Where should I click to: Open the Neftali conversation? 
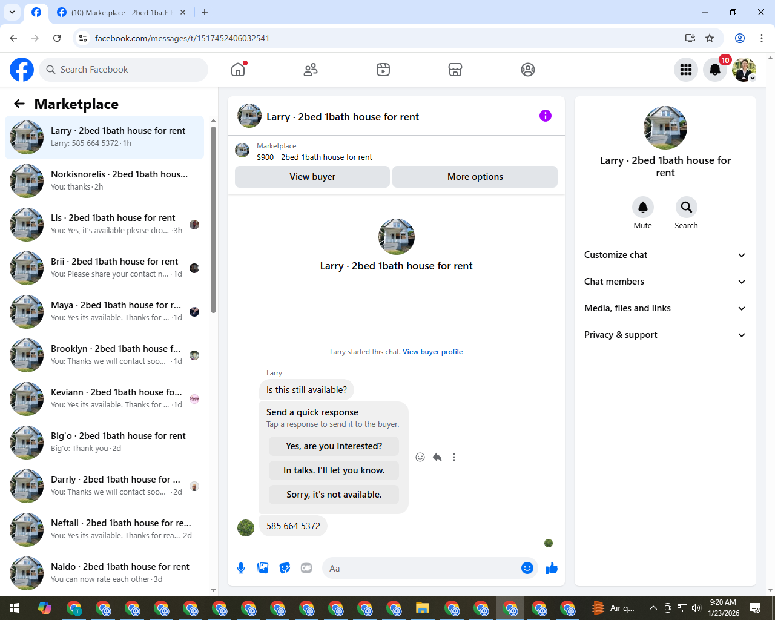click(x=105, y=530)
